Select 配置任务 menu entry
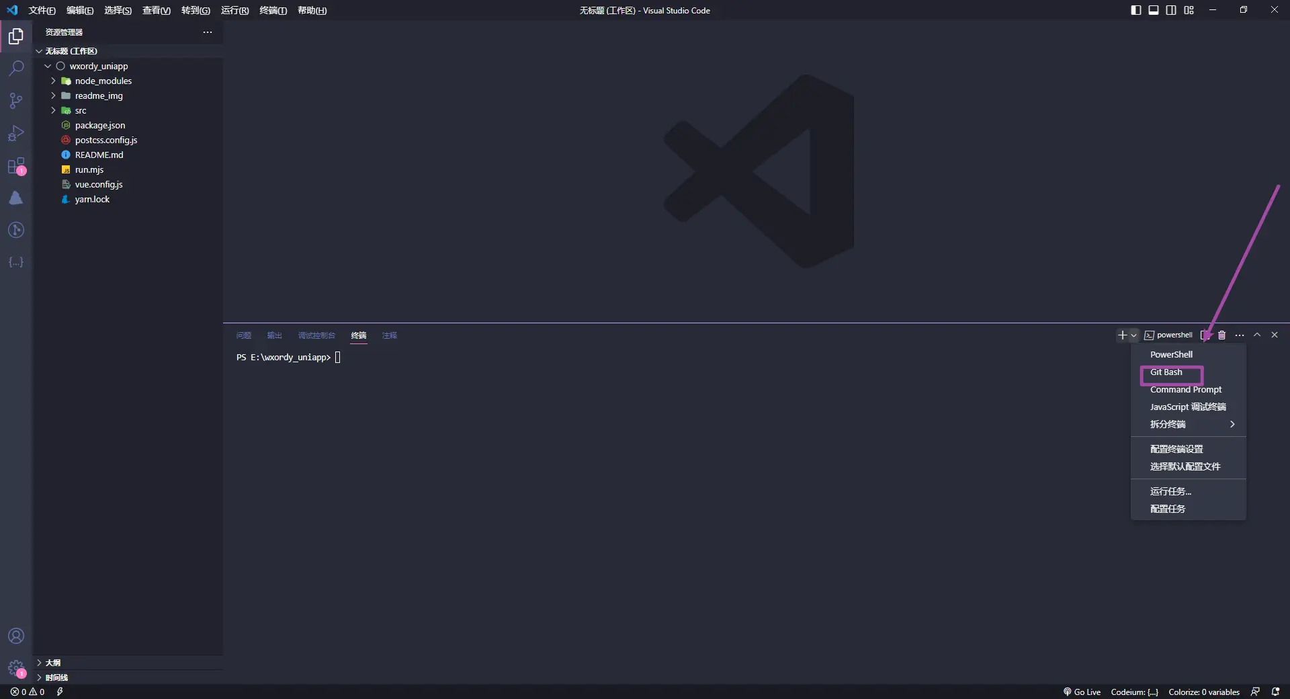The height and width of the screenshot is (699, 1290). tap(1188, 509)
